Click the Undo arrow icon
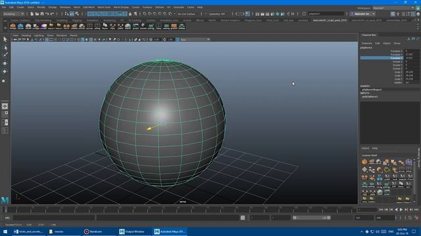This screenshot has height=236, width=421. 47,14
